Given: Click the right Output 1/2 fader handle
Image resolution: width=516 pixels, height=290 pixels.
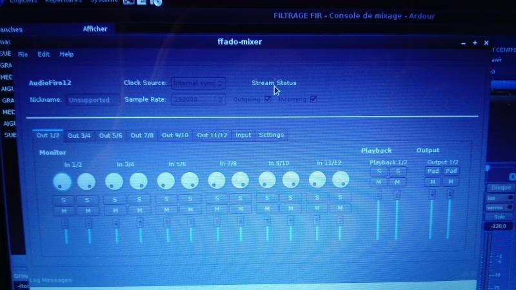Looking at the screenshot, I should [x=450, y=194].
